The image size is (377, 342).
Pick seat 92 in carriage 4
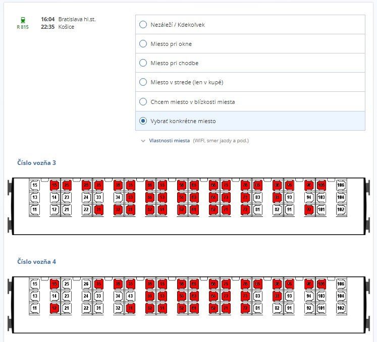click(x=309, y=308)
